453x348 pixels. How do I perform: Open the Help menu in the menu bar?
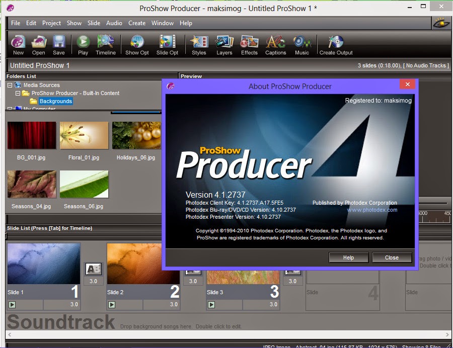(x=186, y=23)
